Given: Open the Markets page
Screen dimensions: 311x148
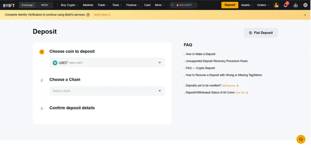Looking at the screenshot, I should [x=88, y=5].
